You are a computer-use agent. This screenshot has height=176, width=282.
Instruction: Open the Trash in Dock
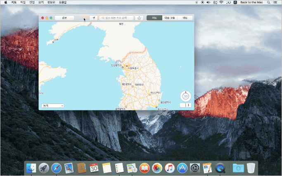[251, 168]
